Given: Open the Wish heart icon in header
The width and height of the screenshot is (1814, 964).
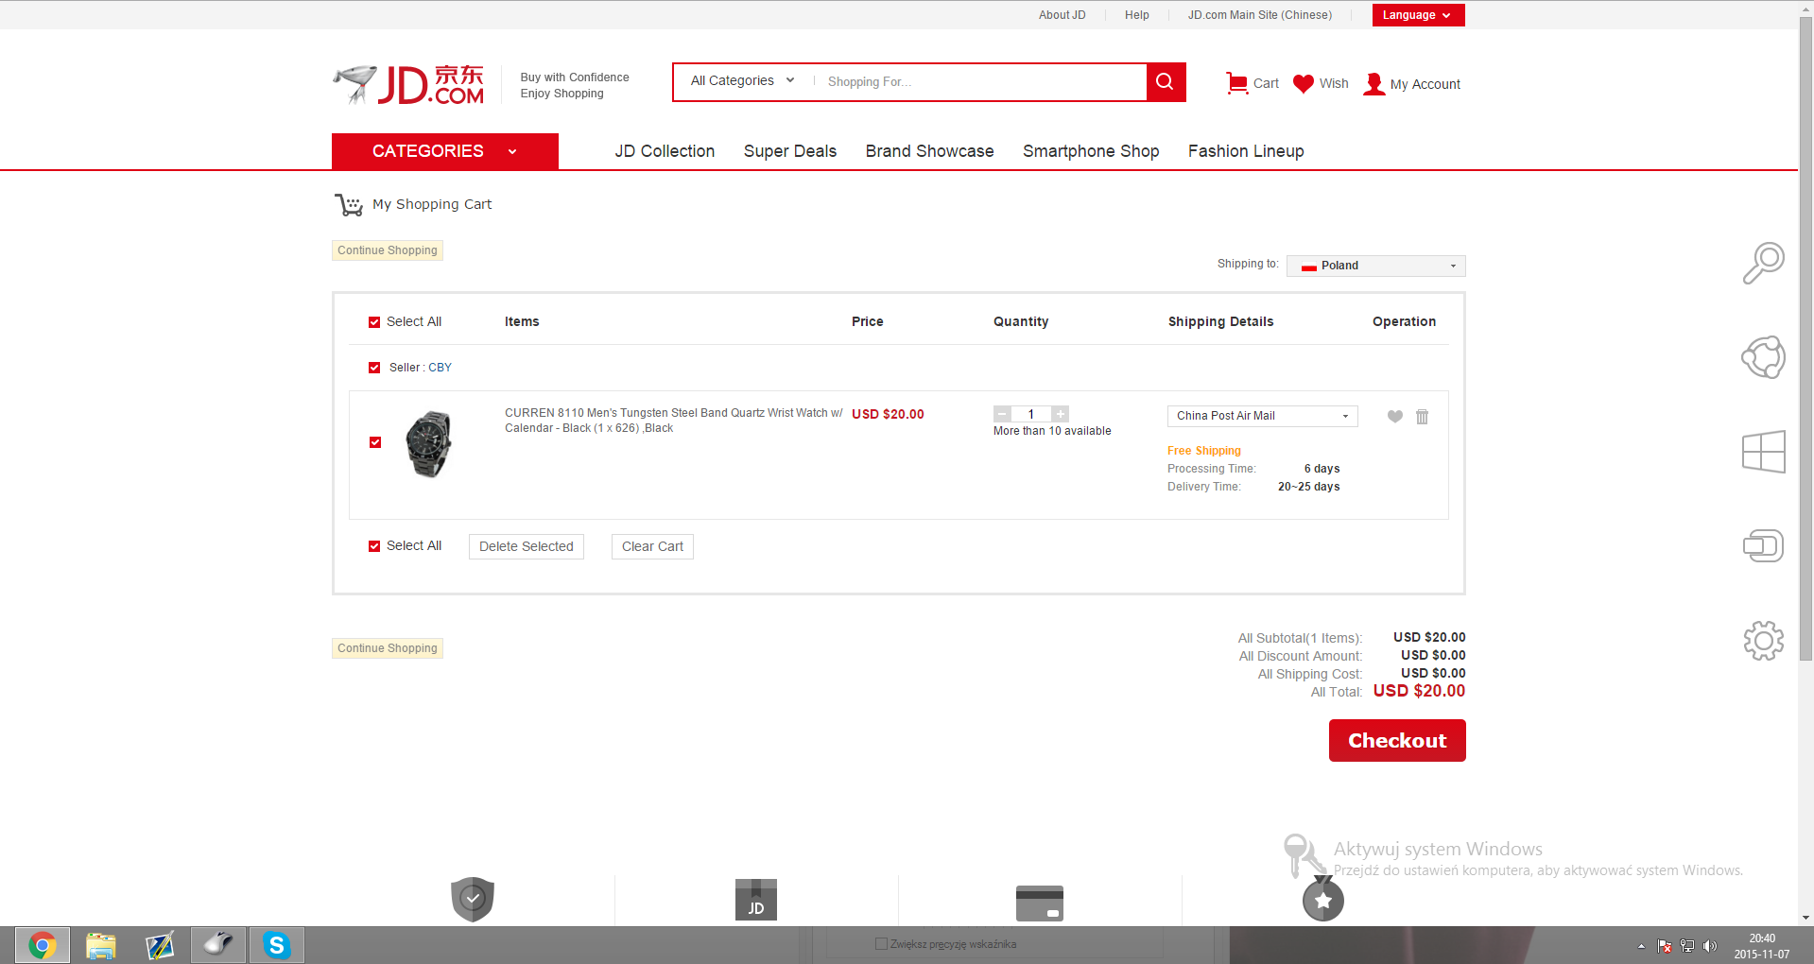Looking at the screenshot, I should click(x=1304, y=83).
